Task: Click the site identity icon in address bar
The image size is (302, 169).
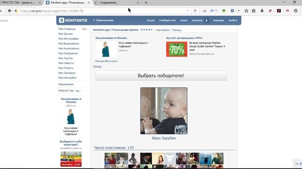Action: click(x=16, y=11)
